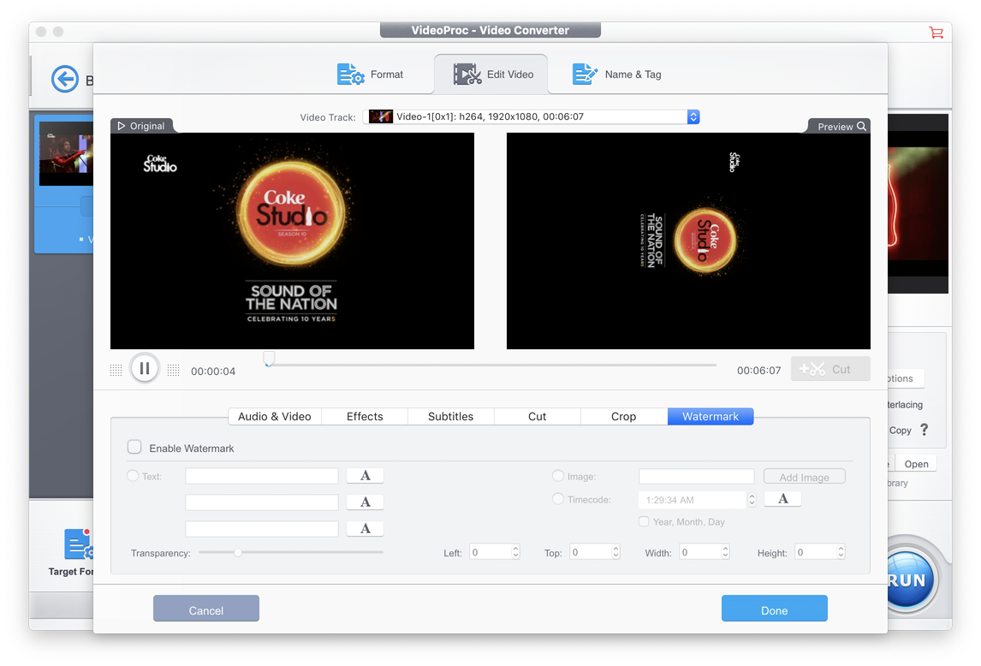
Task: Enable Watermark checkbox
Action: (x=134, y=447)
